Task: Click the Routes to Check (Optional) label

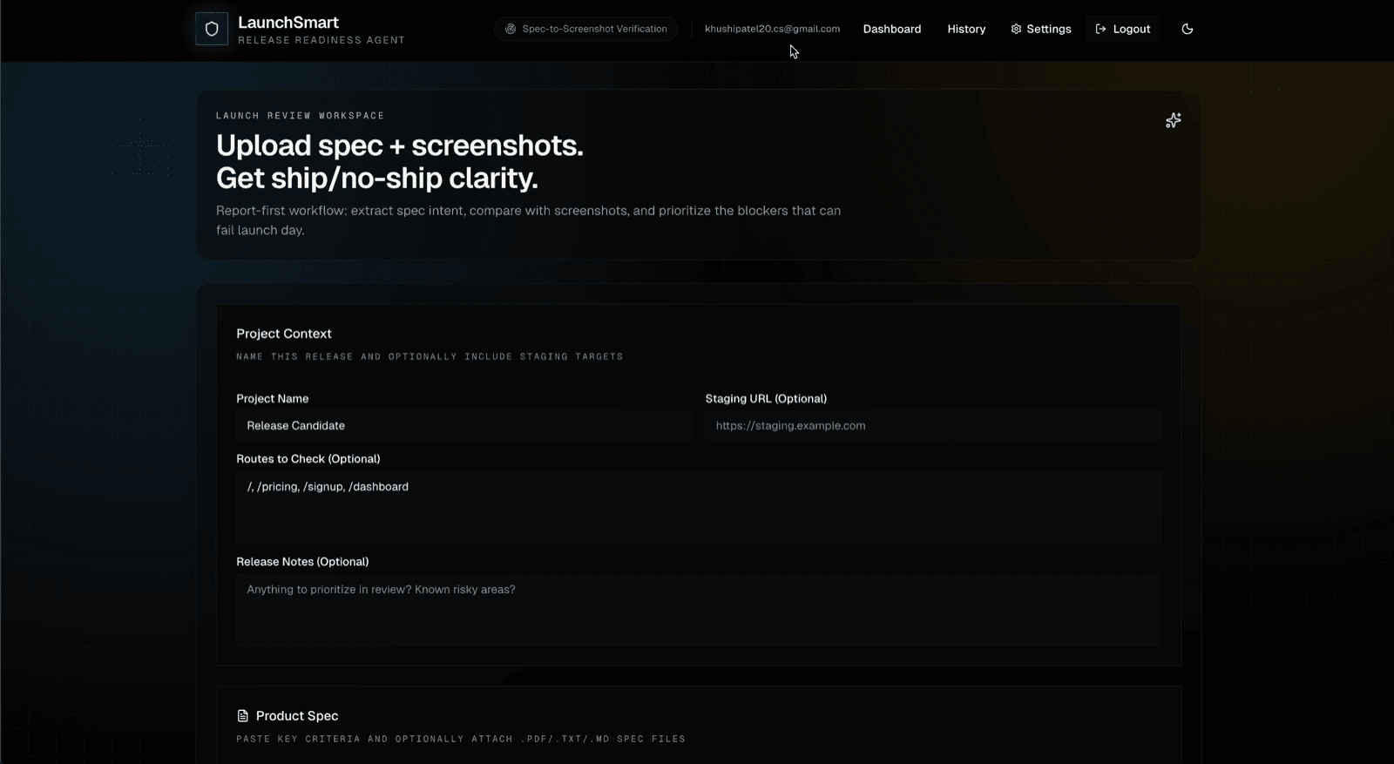Action: tap(308, 459)
